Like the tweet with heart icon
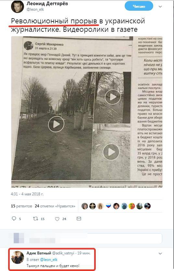Screen dimensions: 174x271 (x=57, y=219)
